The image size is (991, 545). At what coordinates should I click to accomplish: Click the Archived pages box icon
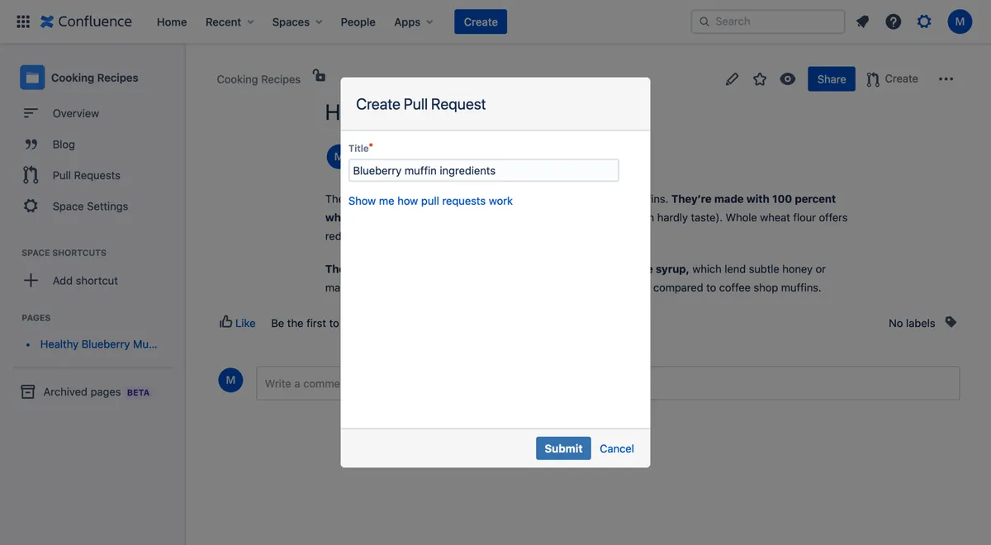tap(28, 391)
